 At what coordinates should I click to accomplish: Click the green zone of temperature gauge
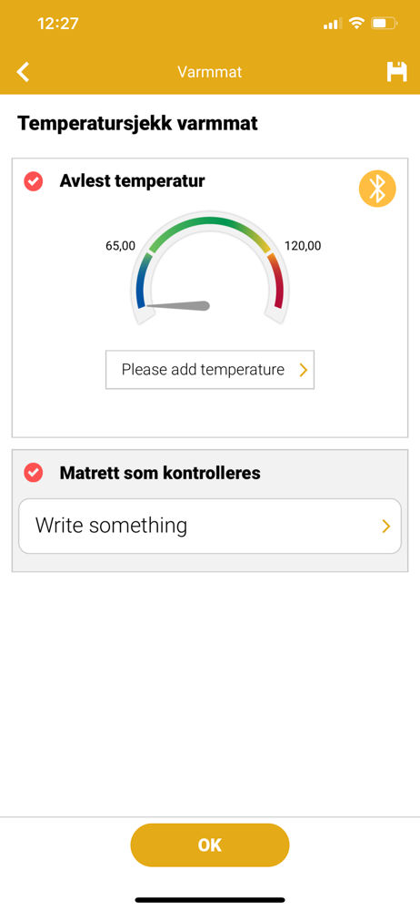[x=209, y=224]
